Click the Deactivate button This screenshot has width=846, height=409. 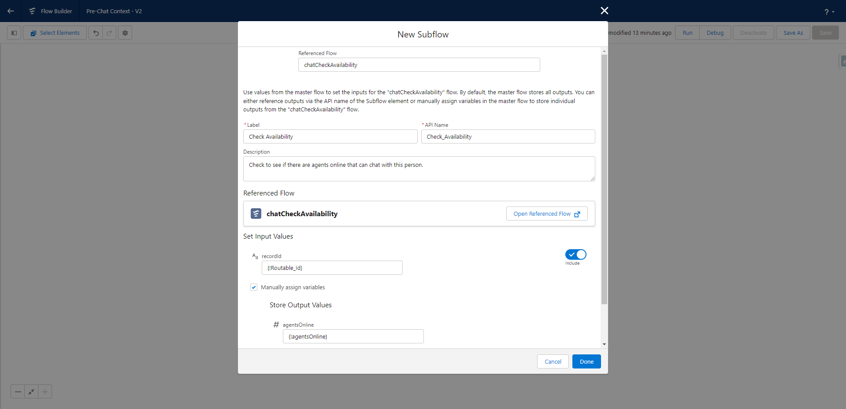pyautogui.click(x=753, y=33)
